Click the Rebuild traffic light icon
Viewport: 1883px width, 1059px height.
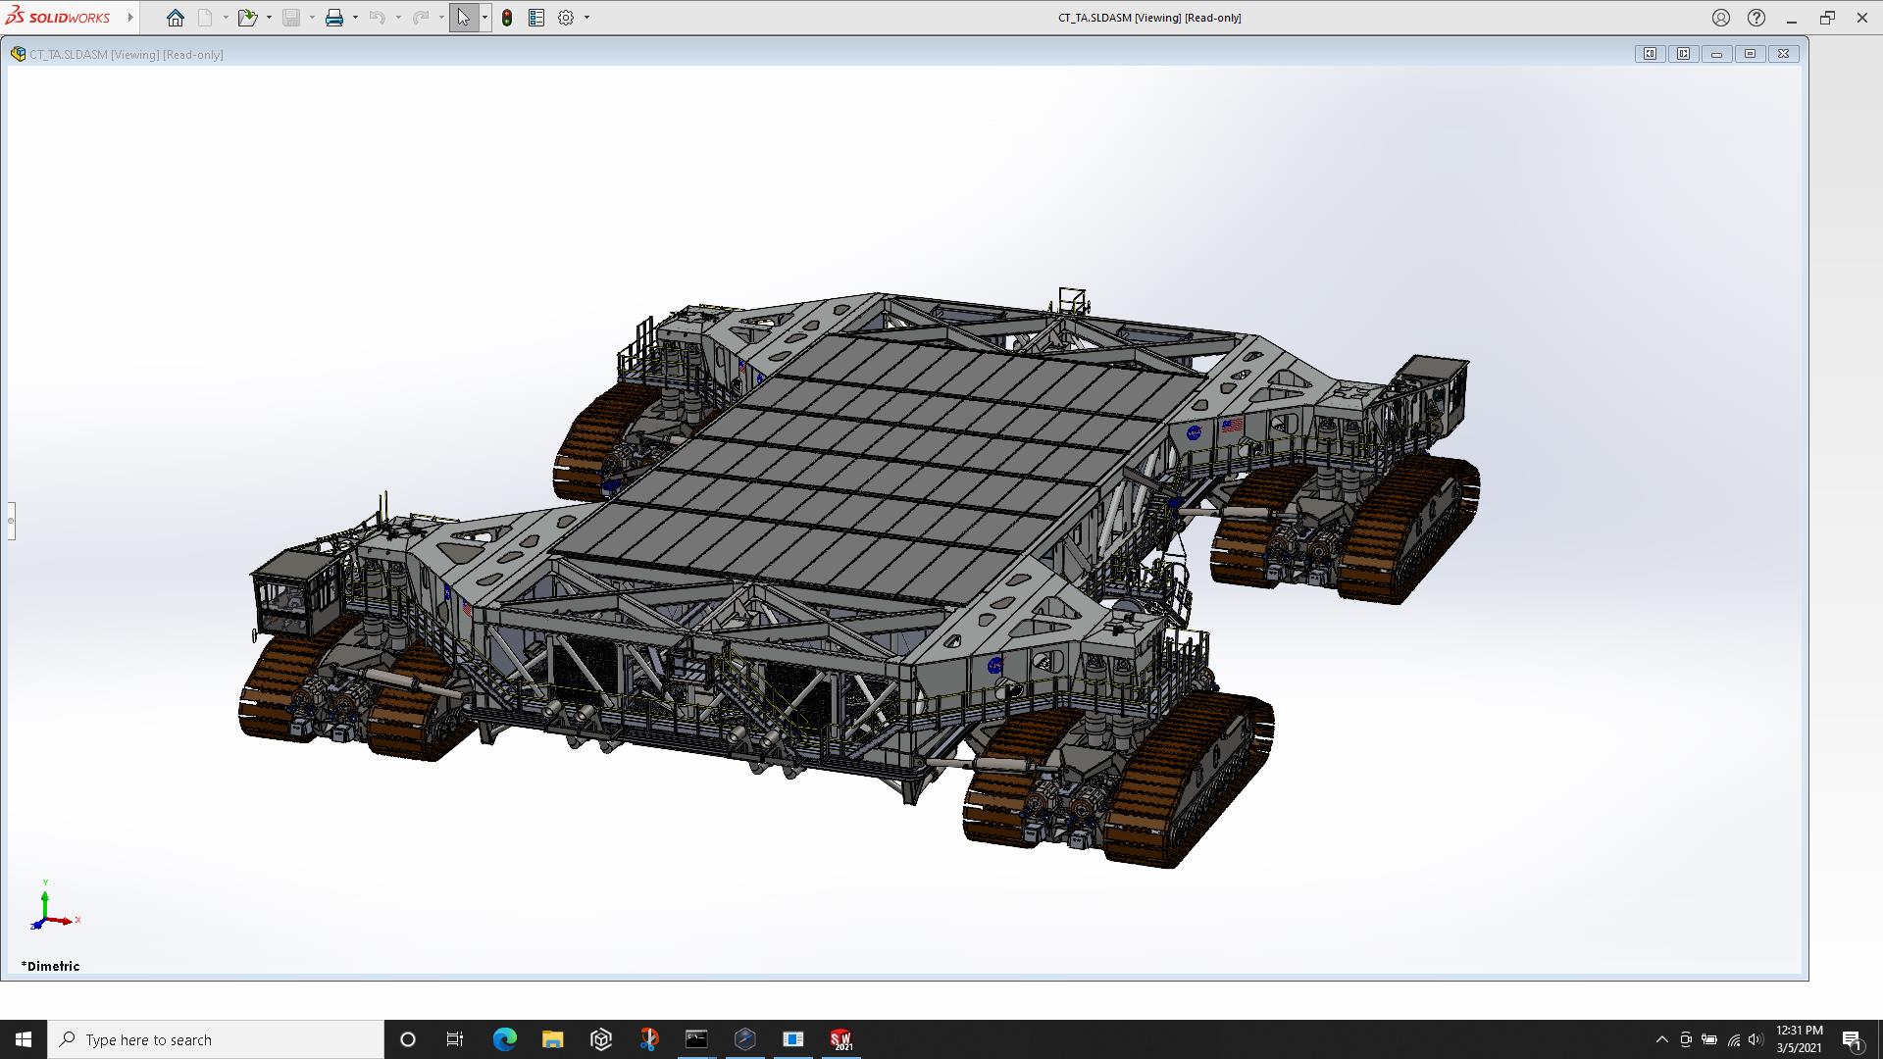(507, 18)
